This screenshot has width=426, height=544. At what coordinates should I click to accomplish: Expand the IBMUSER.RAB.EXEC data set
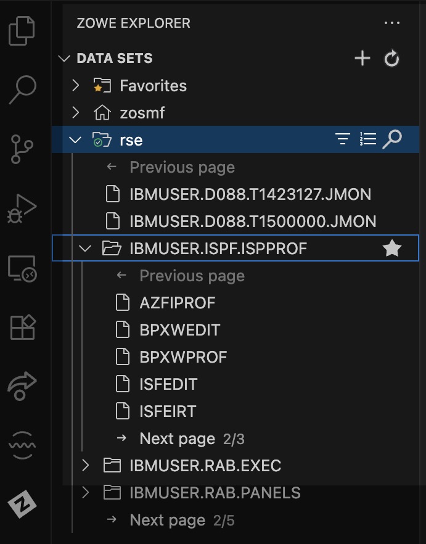click(86, 466)
